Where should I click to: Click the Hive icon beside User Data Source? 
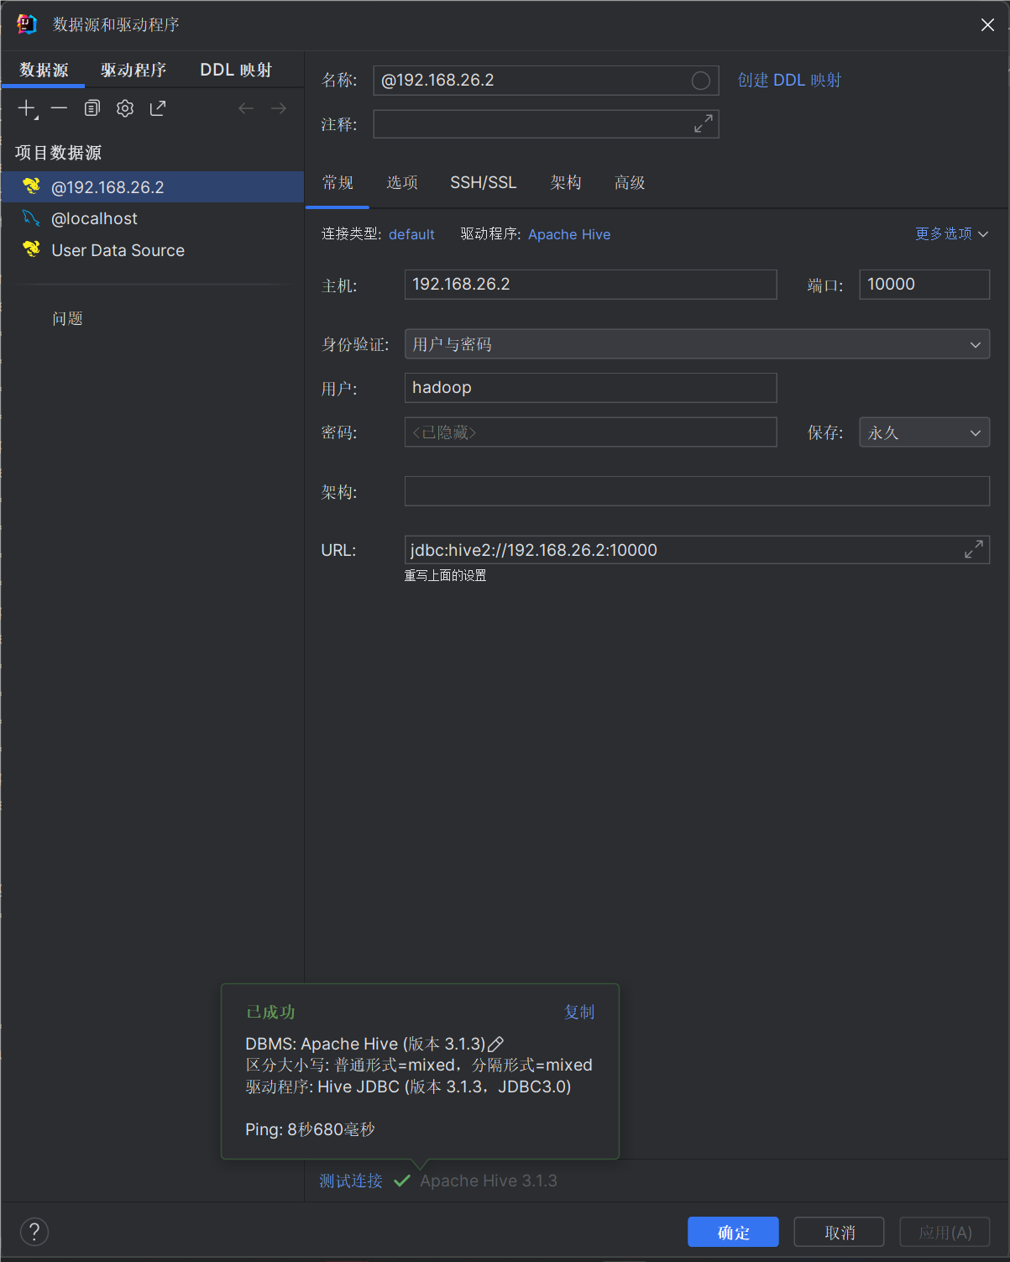[31, 249]
